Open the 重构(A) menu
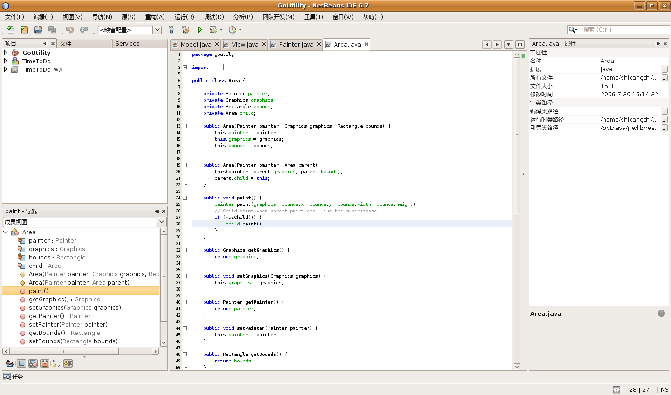The image size is (671, 395). [155, 17]
